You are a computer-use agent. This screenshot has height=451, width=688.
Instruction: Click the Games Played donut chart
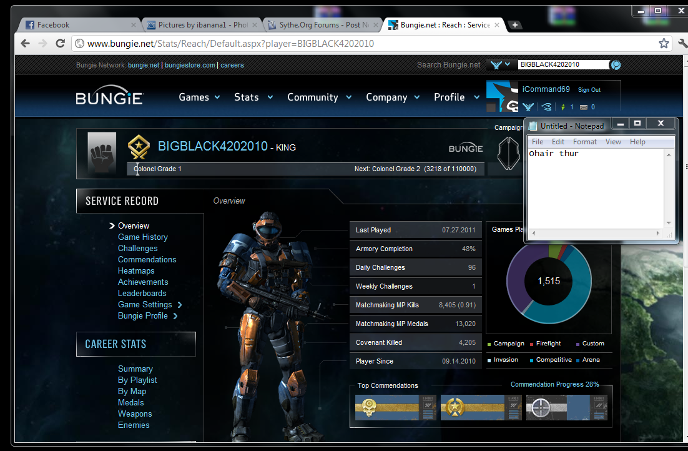coord(549,281)
